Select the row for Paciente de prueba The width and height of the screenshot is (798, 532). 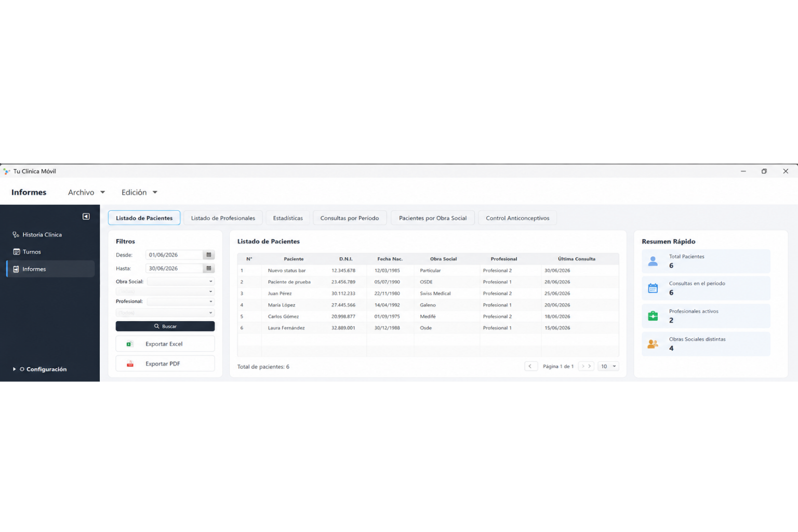[x=428, y=282]
